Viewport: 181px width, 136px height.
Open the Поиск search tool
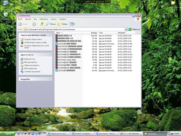click(x=51, y=24)
